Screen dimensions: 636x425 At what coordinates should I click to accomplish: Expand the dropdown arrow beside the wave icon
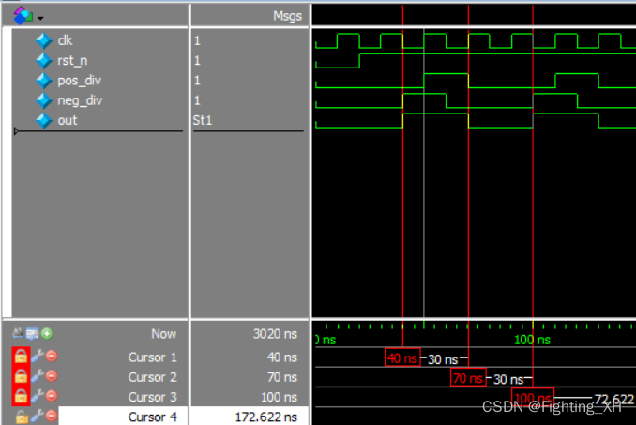40,18
